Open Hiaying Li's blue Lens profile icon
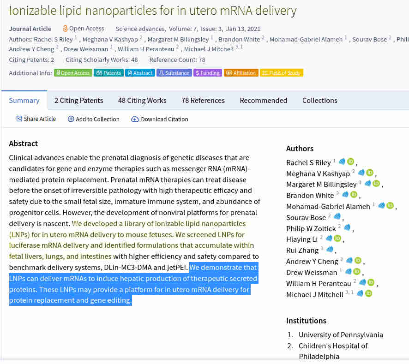This screenshot has height=364, width=409. (x=329, y=238)
